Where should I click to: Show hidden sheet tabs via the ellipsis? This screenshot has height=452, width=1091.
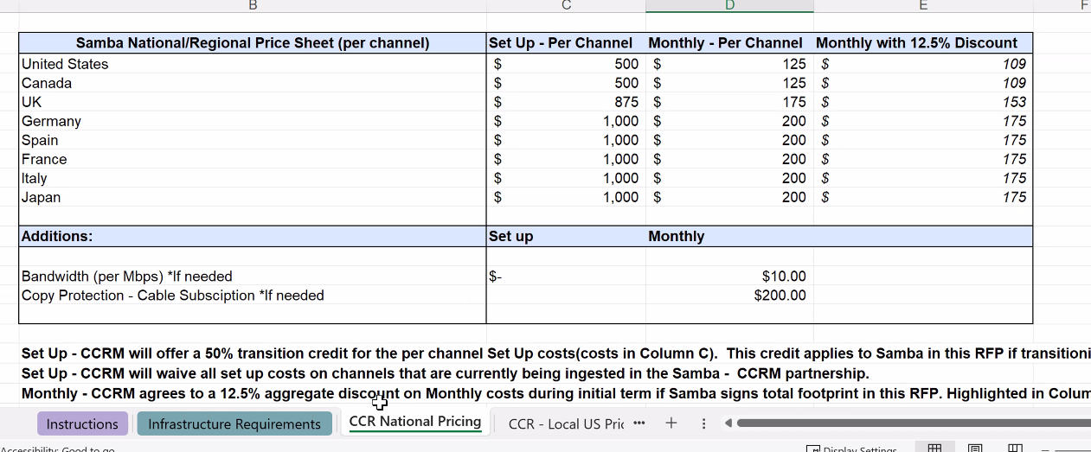click(639, 423)
